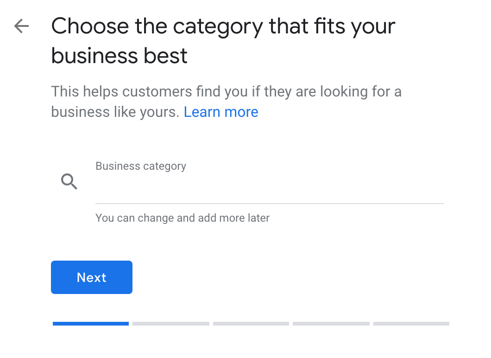
Task: Click the first blue progress bar segment
Action: (91, 324)
